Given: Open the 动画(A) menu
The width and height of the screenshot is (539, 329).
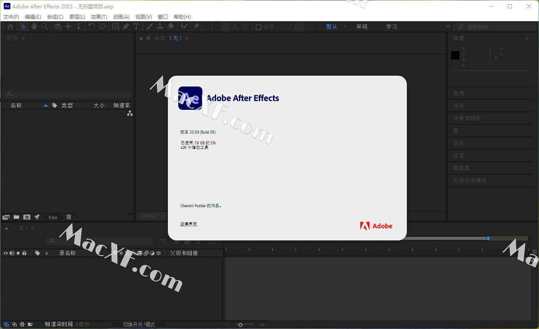Looking at the screenshot, I should point(121,17).
